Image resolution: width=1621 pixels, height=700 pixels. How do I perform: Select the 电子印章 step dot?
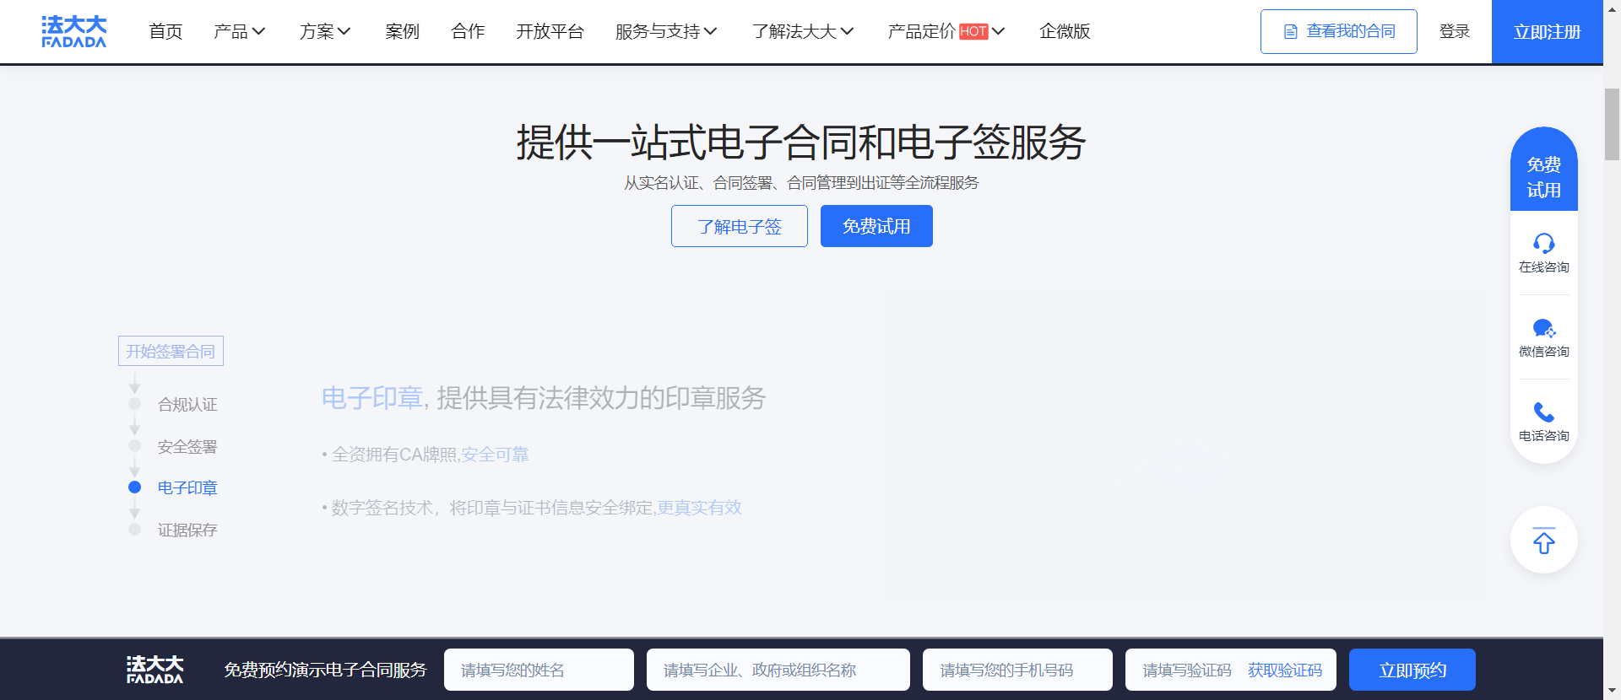(x=134, y=487)
